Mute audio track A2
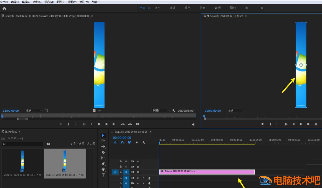The height and width of the screenshot is (188, 322). (x=138, y=183)
